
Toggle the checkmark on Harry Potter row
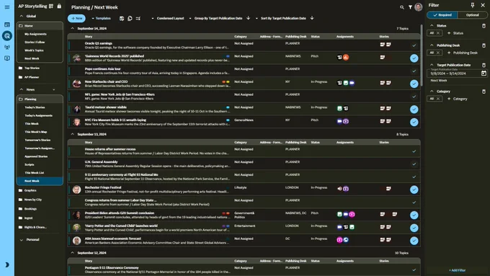click(x=414, y=228)
